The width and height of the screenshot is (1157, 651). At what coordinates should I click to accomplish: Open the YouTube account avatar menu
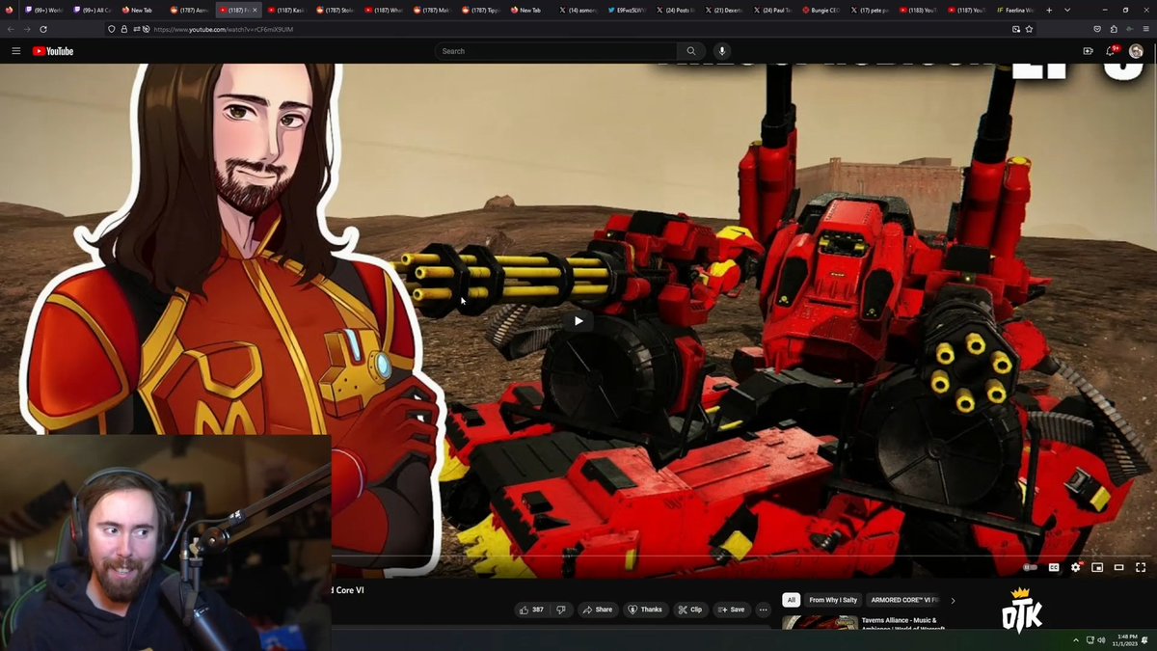1136,51
